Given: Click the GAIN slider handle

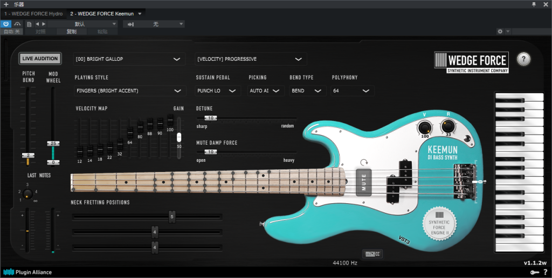Looking at the screenshot, I should pos(179,137).
